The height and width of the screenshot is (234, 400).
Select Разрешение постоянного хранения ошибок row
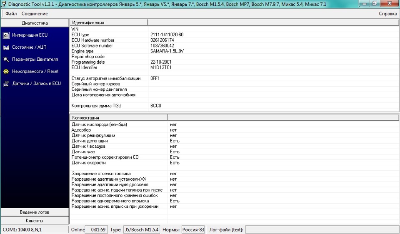coord(234,196)
